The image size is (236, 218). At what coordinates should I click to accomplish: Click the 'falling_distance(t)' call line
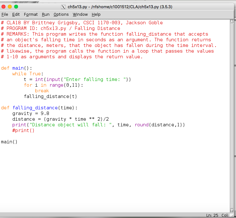pyautogui.click(x=50, y=96)
